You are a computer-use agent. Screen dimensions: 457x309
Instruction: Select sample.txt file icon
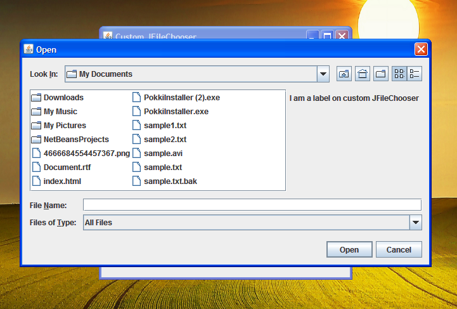[x=136, y=168]
